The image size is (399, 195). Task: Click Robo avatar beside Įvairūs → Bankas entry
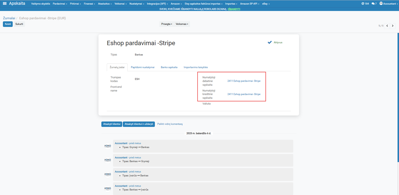pyautogui.click(x=108, y=174)
